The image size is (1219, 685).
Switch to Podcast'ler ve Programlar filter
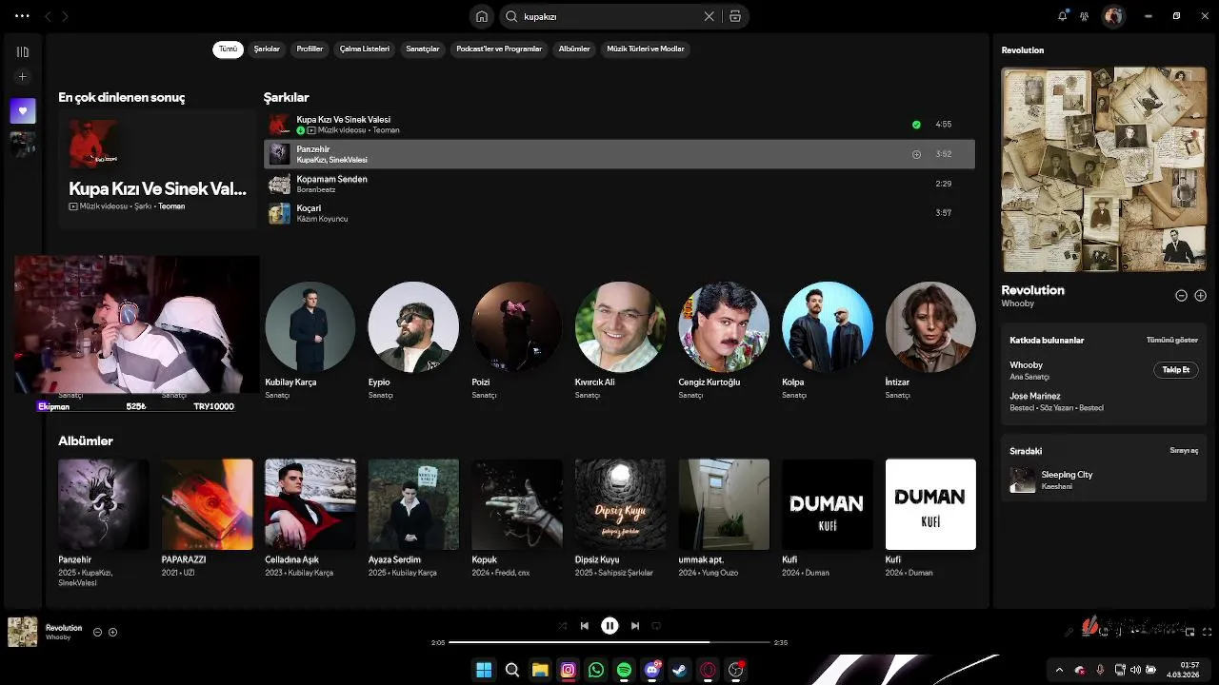(x=499, y=49)
